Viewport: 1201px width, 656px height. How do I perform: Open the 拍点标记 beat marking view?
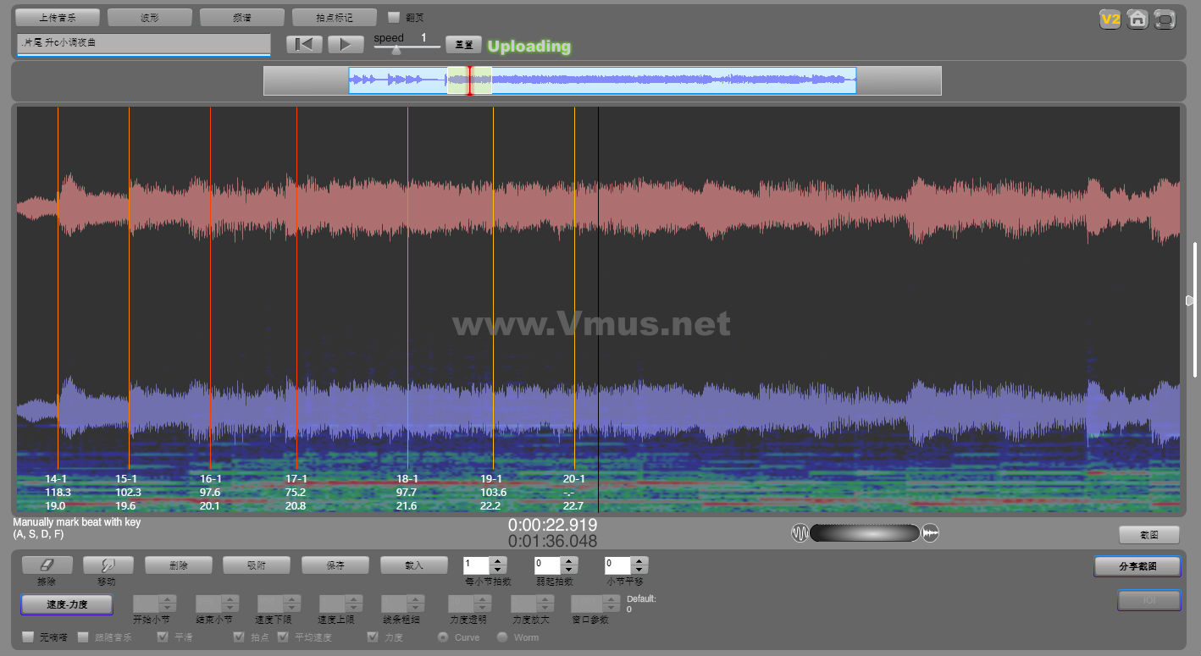(x=335, y=17)
